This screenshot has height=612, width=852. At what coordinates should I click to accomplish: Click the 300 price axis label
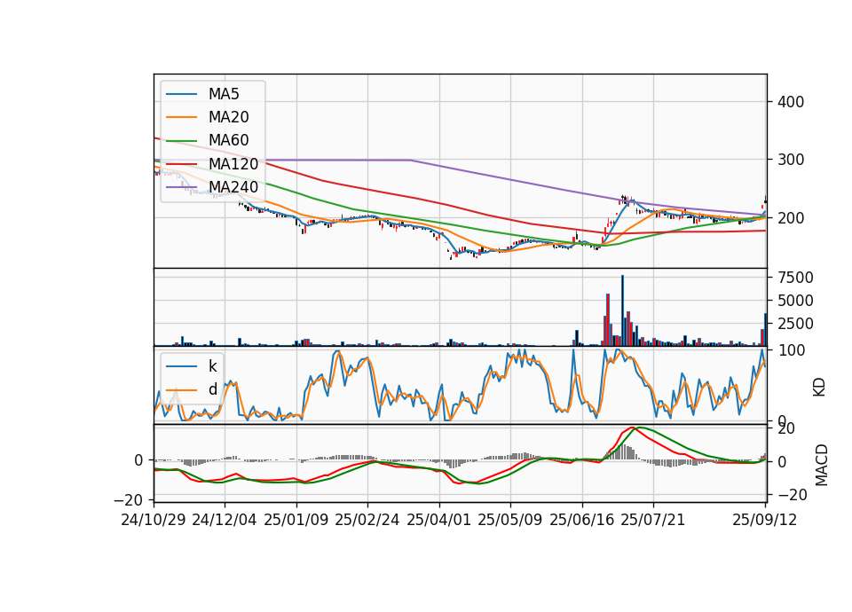tap(791, 160)
